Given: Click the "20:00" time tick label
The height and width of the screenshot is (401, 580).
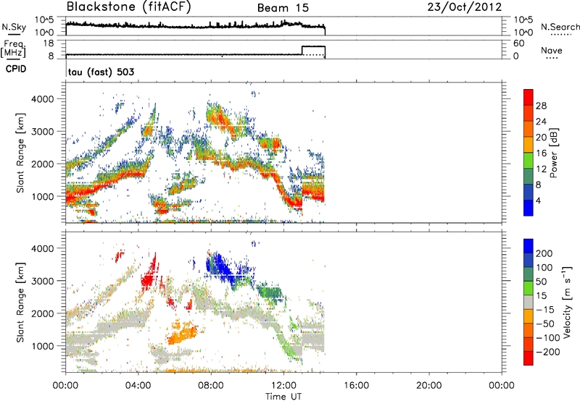Looking at the screenshot, I should [x=429, y=386].
